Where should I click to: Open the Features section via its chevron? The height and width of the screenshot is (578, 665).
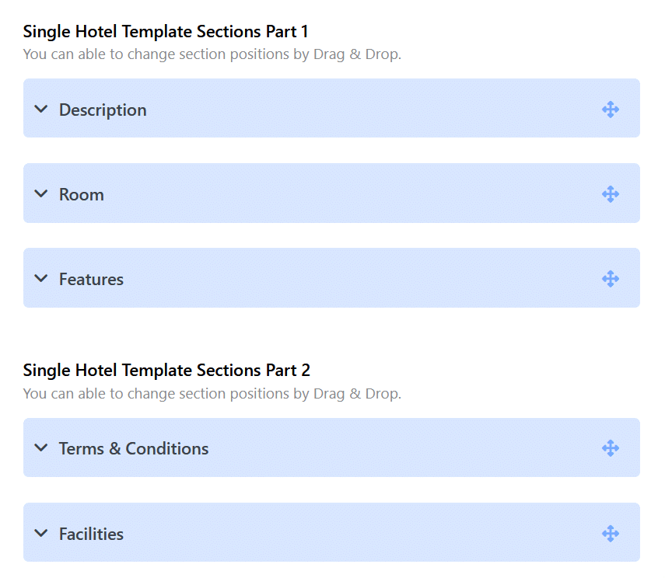pyautogui.click(x=40, y=278)
